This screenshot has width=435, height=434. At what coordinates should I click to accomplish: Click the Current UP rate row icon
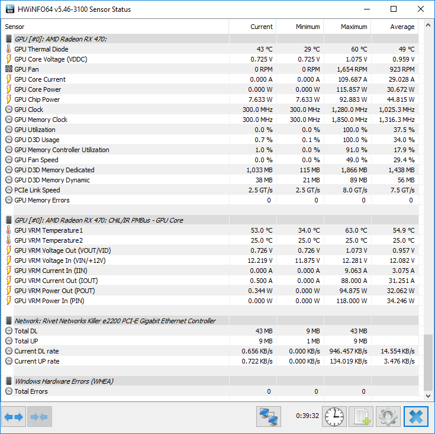click(9, 361)
